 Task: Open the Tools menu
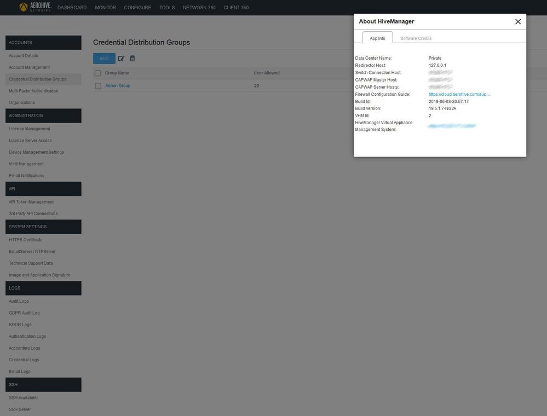coord(167,8)
